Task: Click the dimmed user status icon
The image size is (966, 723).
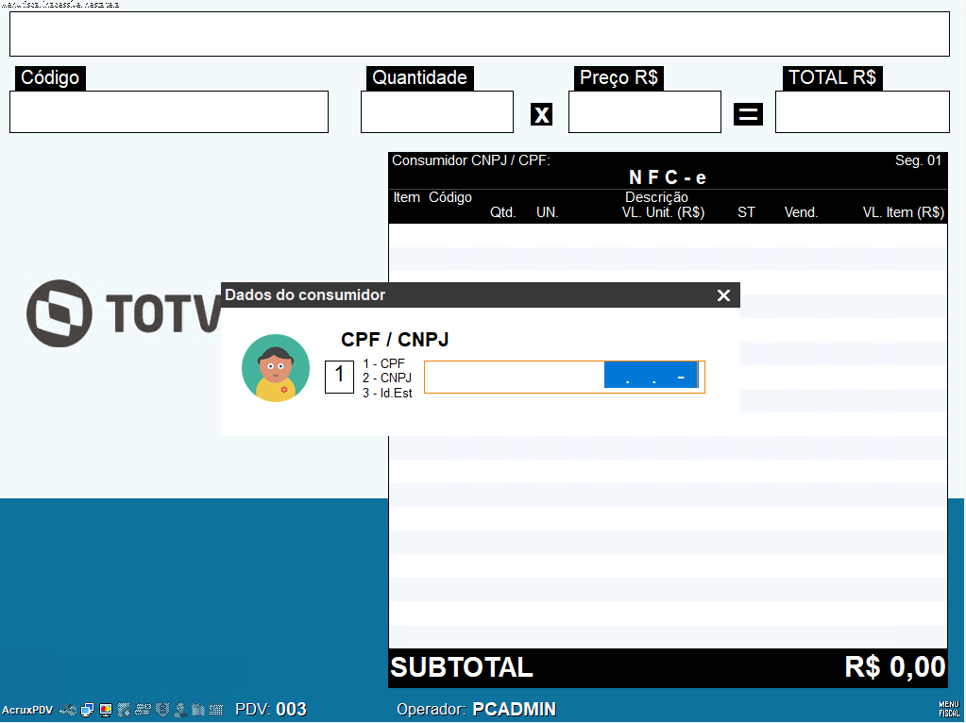Action: [180, 710]
